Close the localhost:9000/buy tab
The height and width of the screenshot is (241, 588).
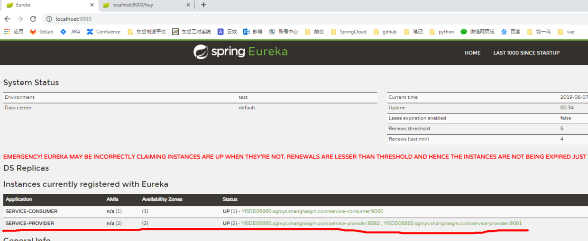pyautogui.click(x=188, y=5)
